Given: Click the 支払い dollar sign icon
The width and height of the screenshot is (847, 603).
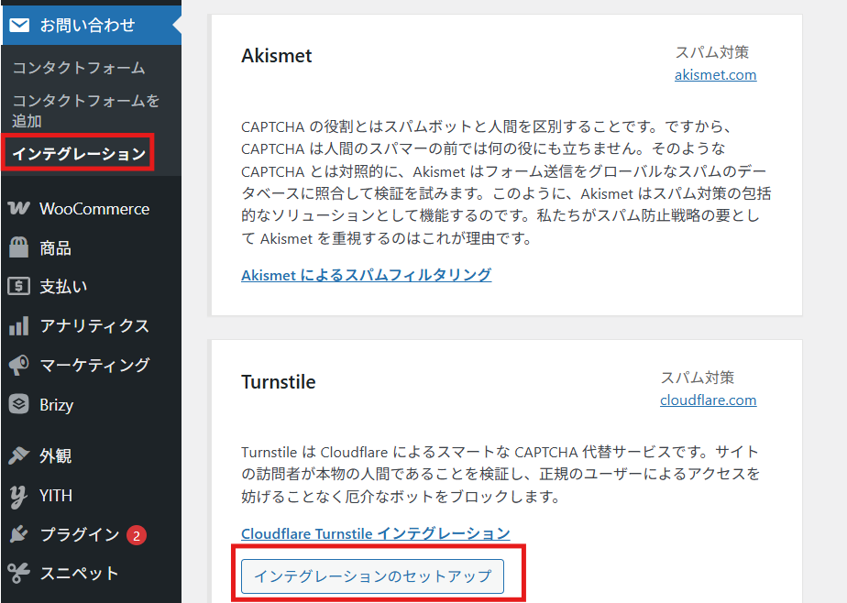Looking at the screenshot, I should point(18,287).
